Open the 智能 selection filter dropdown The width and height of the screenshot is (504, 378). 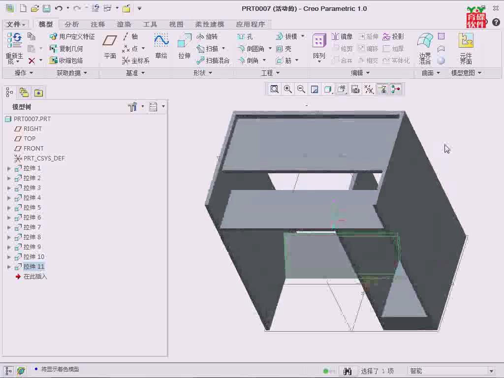click(x=491, y=371)
